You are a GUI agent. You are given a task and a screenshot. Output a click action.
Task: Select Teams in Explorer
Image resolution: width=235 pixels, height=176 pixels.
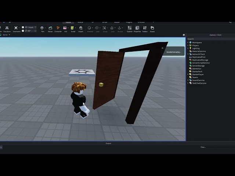point(195,77)
